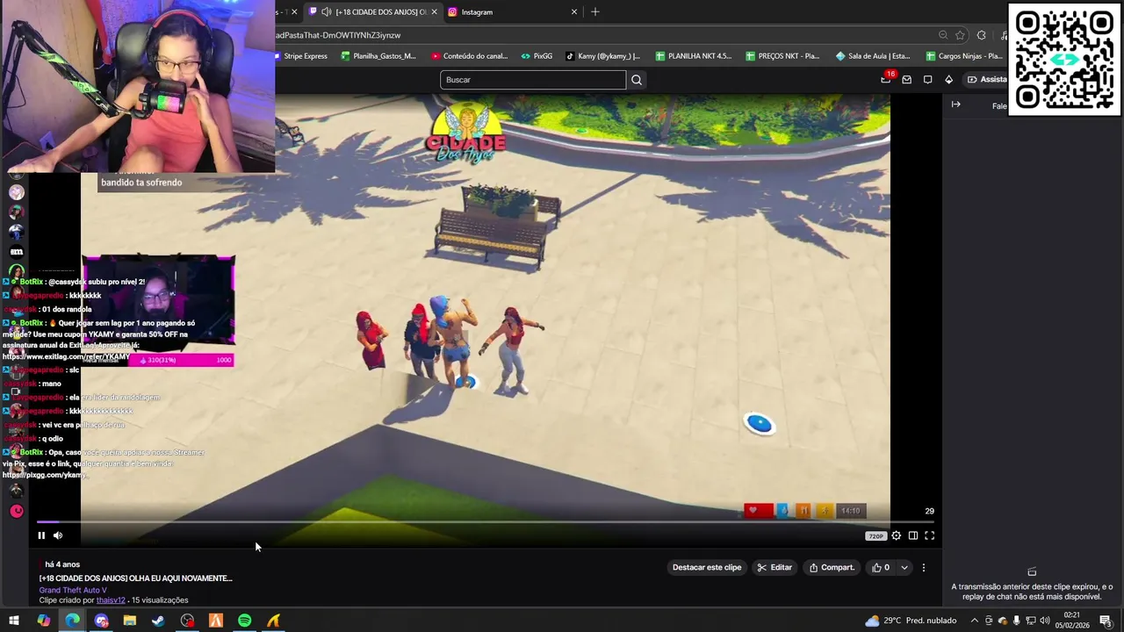Open the weather widget 29°C Pred. nublado
The width and height of the screenshot is (1124, 632).
(911, 621)
